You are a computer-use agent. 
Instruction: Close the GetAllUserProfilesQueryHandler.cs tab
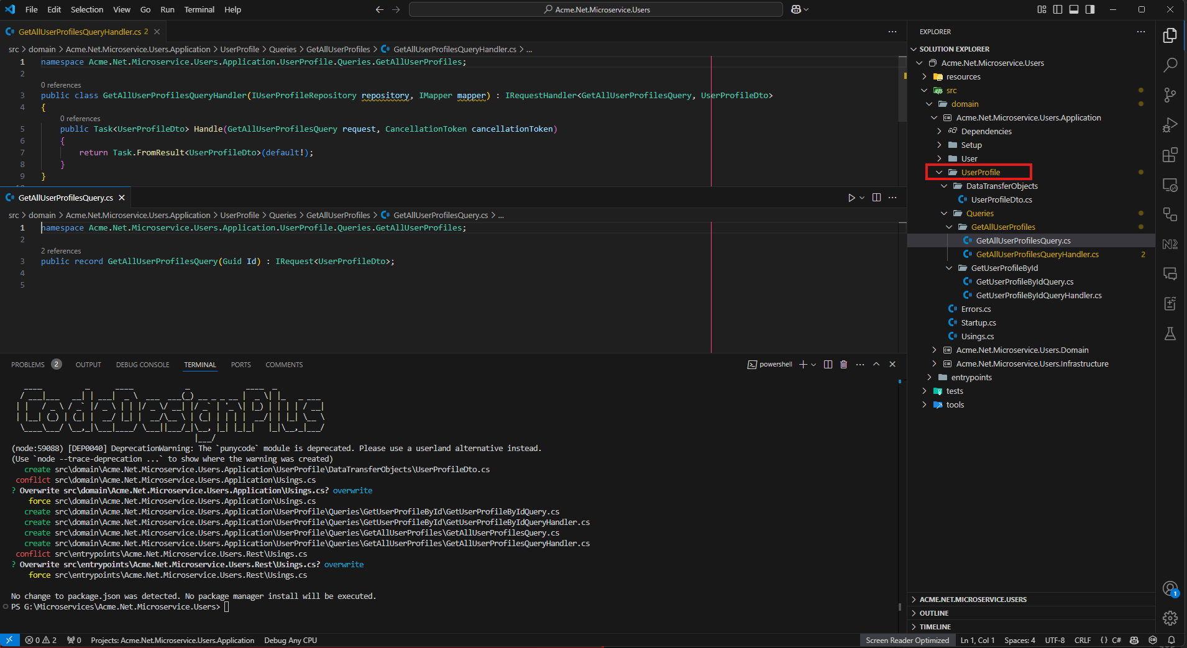coord(157,32)
